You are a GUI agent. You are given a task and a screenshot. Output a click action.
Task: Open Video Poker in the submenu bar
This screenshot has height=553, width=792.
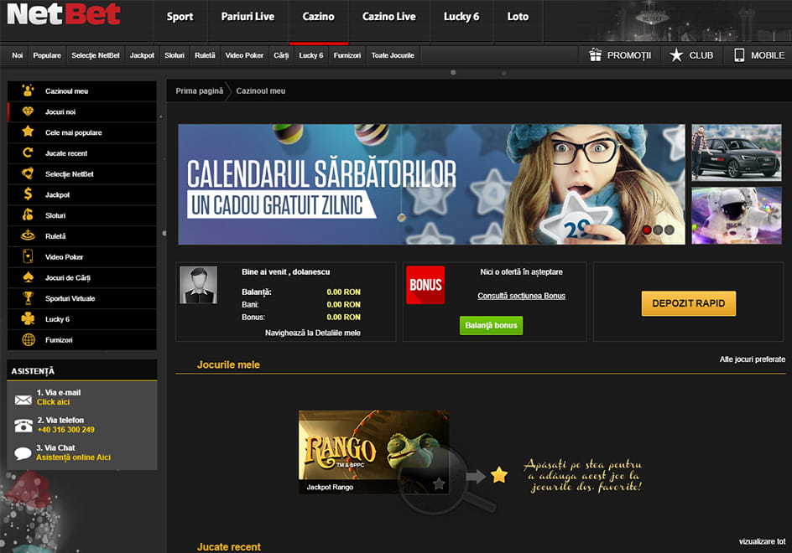click(244, 55)
